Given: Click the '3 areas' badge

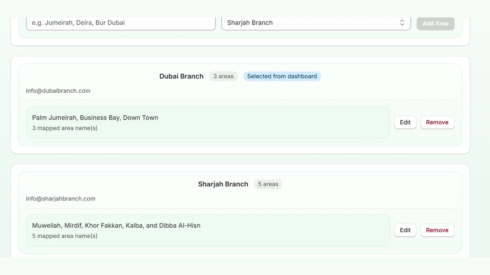Looking at the screenshot, I should tap(223, 76).
